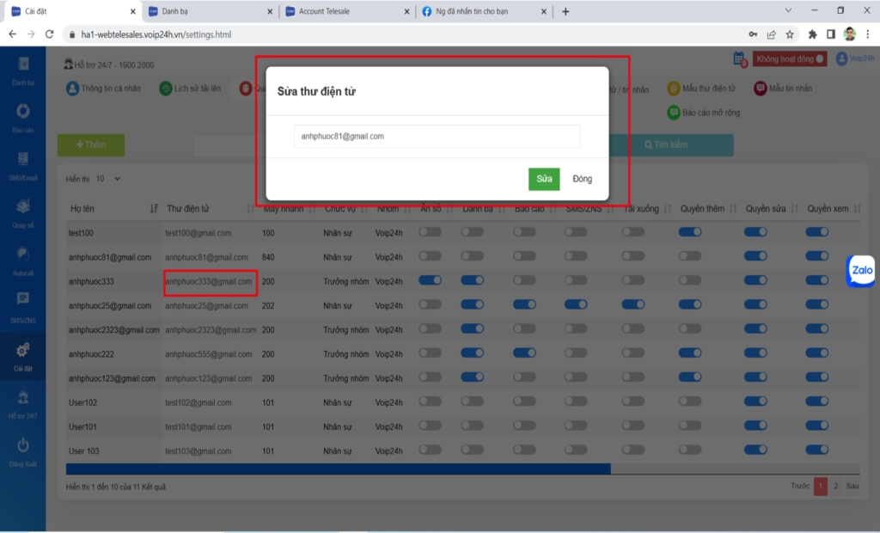Open Hỗ trợ 24/7 in sidebar
The image size is (880, 533).
click(x=23, y=398)
